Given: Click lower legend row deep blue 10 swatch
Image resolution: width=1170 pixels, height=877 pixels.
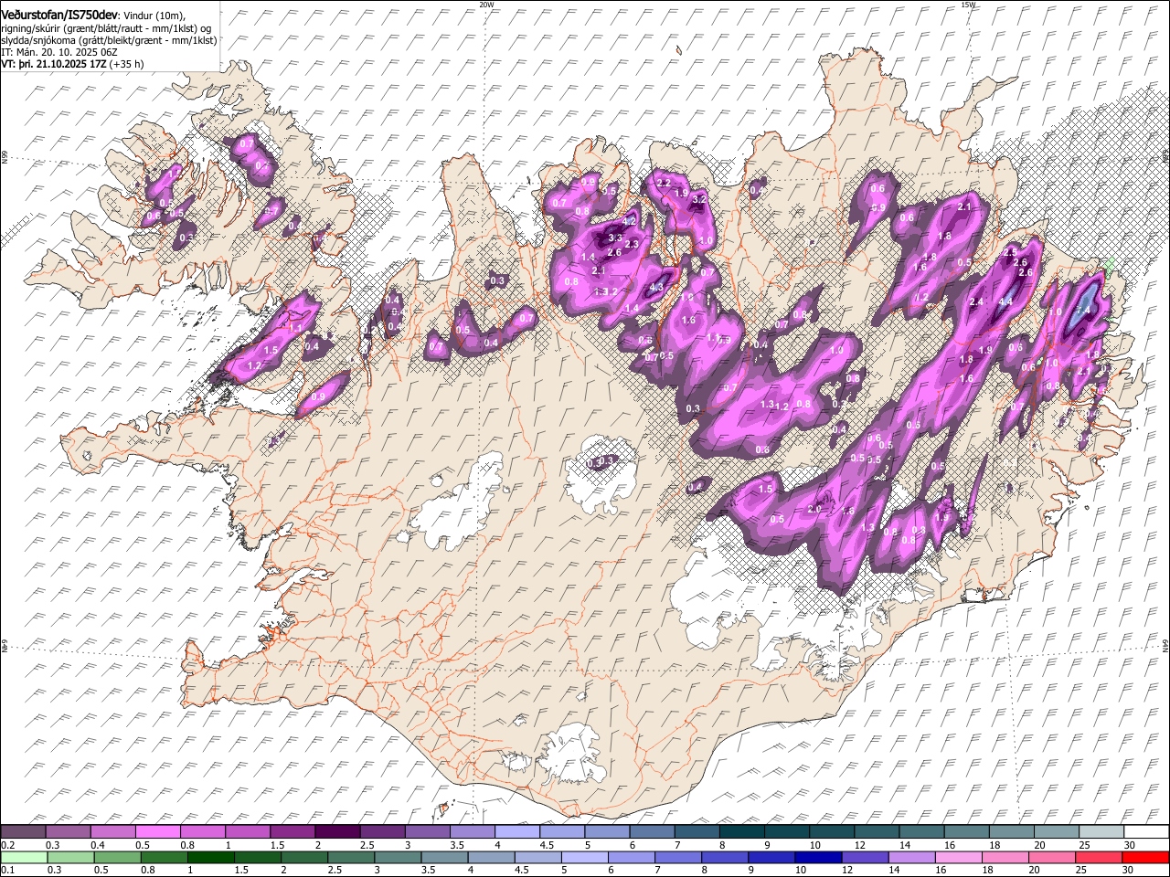Looking at the screenshot, I should tap(817, 857).
